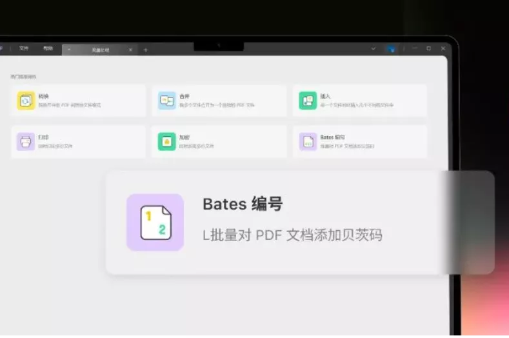Close the application window

tap(443, 48)
